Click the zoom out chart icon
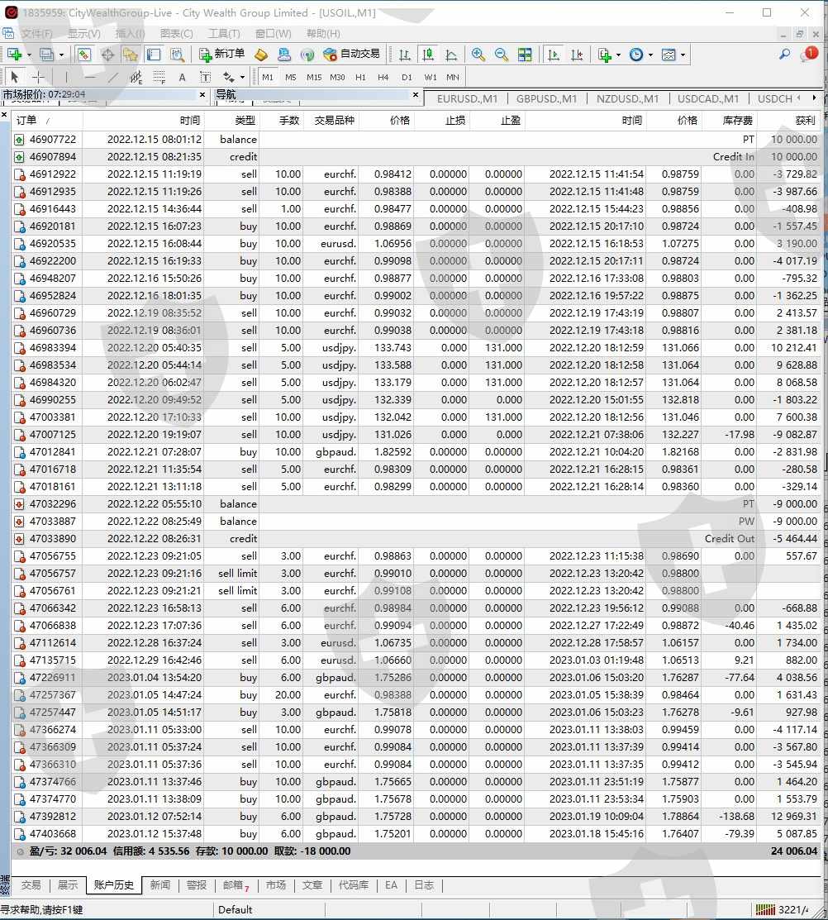 (x=502, y=55)
